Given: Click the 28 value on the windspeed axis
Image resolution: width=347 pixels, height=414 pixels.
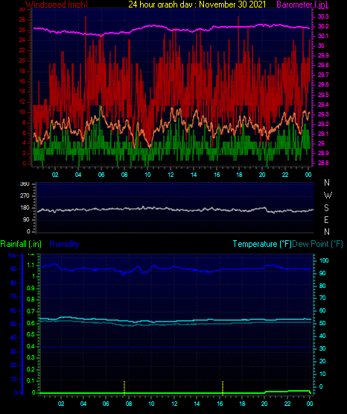Looking at the screenshot, I should 22,20.
